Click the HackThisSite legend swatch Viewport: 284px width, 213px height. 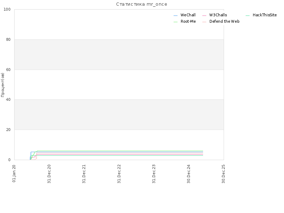coord(247,16)
